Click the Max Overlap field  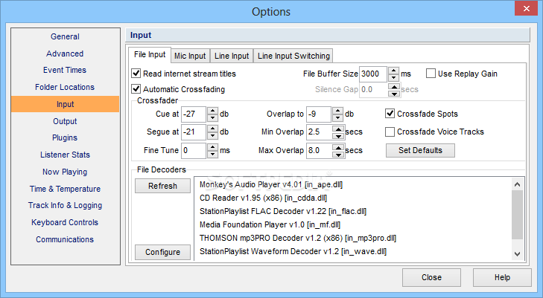[319, 151]
